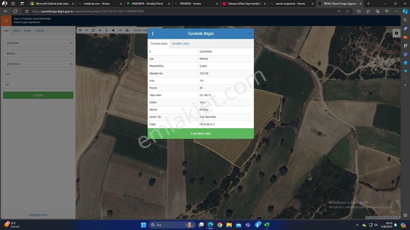
Task: Click the browser refresh button
Action: [x=15, y=11]
